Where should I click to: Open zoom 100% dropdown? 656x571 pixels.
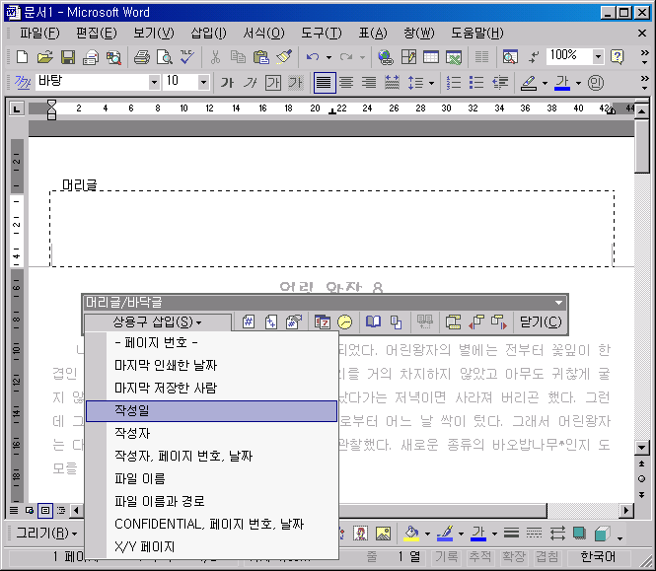click(x=598, y=56)
